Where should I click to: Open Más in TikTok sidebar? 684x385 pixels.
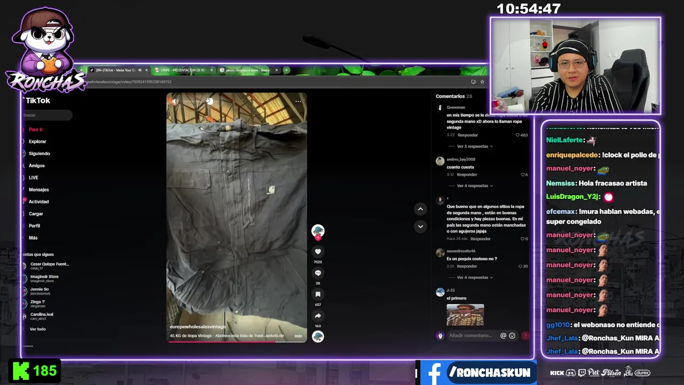click(x=33, y=238)
